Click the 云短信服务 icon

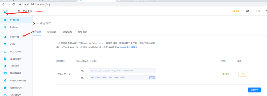[x=5, y=95]
